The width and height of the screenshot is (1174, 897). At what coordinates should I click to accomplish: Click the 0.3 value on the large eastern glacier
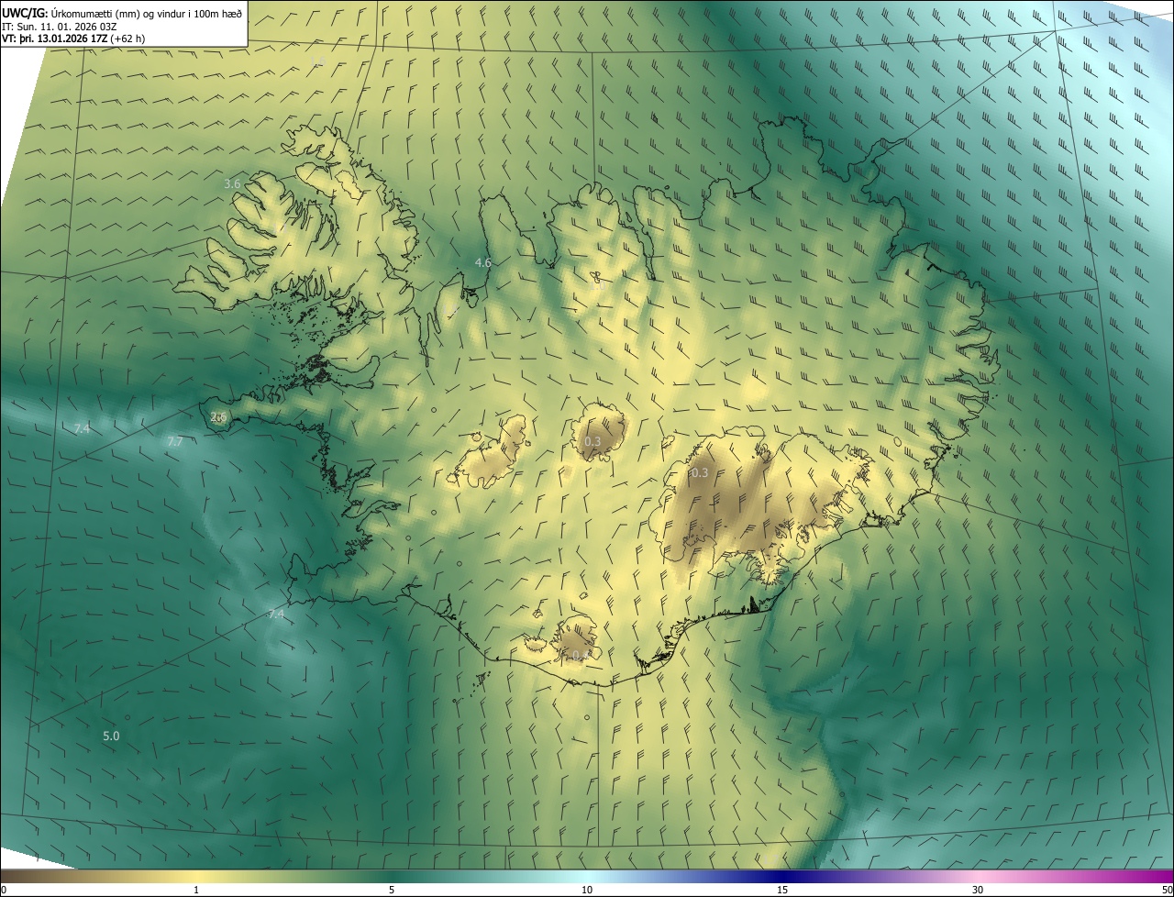tap(699, 473)
